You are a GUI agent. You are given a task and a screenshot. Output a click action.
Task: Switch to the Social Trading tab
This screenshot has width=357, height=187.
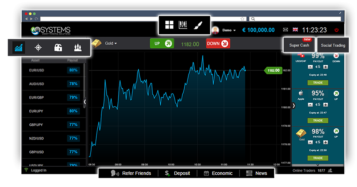coord(333,45)
